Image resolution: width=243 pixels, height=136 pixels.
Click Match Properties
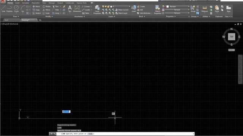(x=158, y=10)
